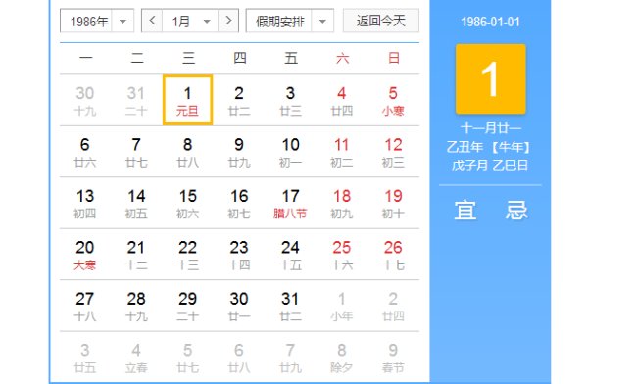Viewport: 637px width, 384px height.
Task: Select greyed February 5 廿七
Action: pos(188,358)
